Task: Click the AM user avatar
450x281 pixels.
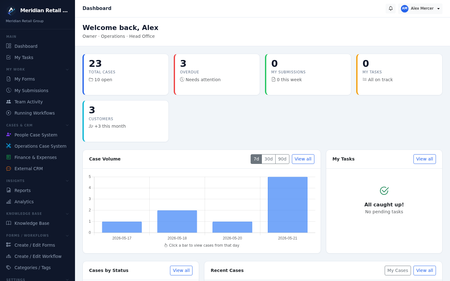Action: pos(405,9)
